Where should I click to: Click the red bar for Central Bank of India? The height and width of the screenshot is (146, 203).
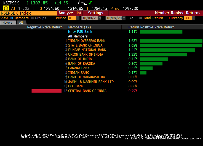(x=47, y=91)
